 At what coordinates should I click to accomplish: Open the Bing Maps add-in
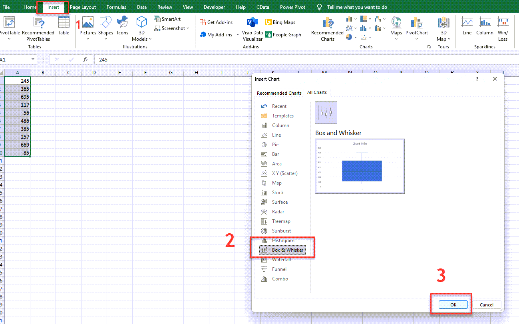point(283,22)
